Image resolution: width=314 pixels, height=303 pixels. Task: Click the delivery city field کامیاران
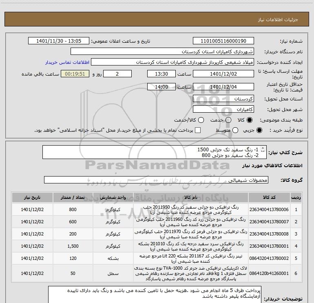[223, 109]
